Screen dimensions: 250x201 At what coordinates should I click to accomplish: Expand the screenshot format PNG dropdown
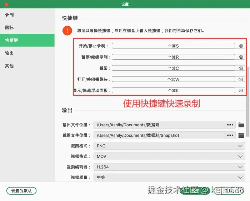(169, 146)
